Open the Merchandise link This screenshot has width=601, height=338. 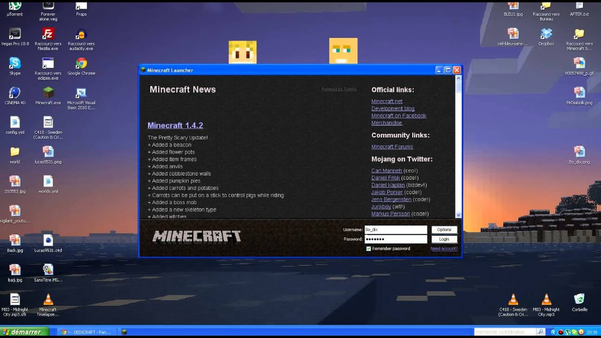click(386, 123)
